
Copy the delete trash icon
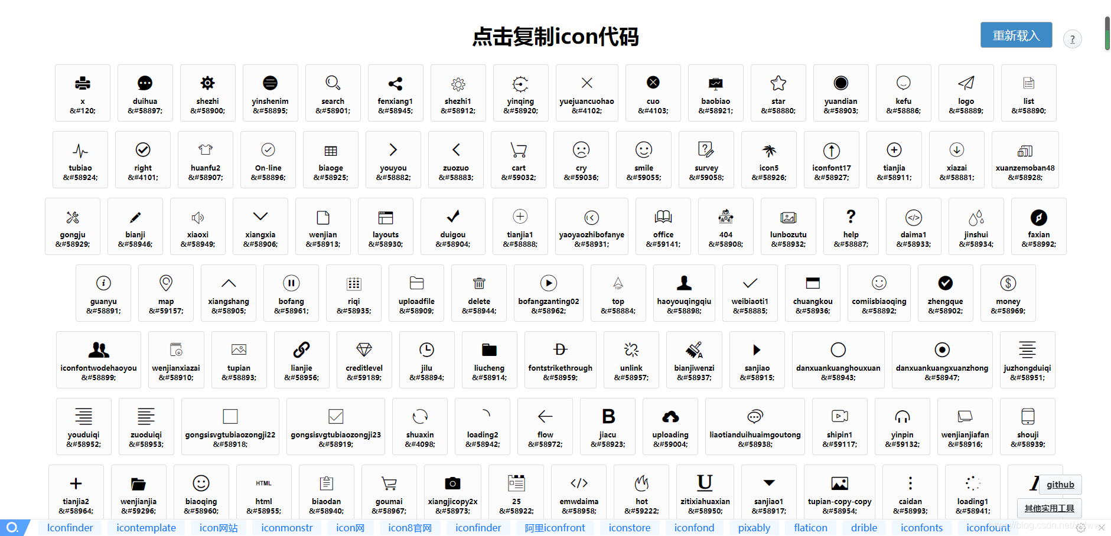click(x=478, y=293)
